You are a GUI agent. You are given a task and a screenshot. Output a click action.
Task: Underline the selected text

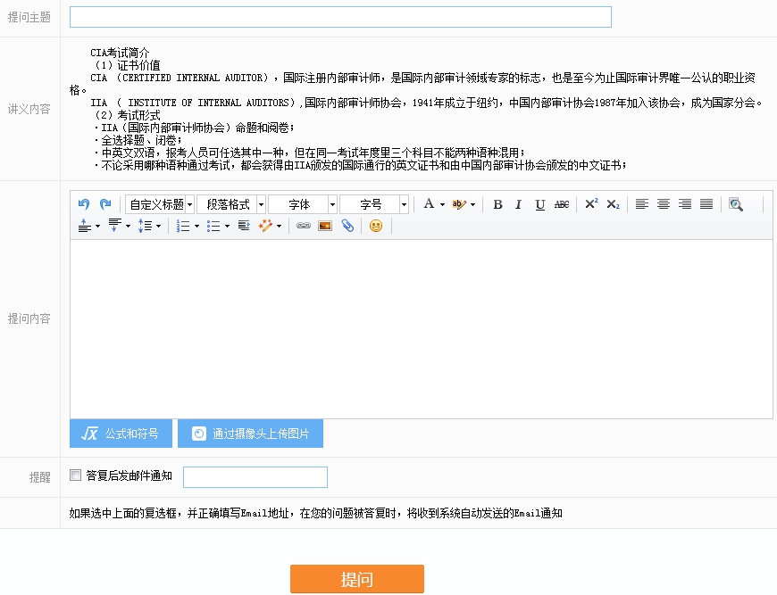pos(539,204)
